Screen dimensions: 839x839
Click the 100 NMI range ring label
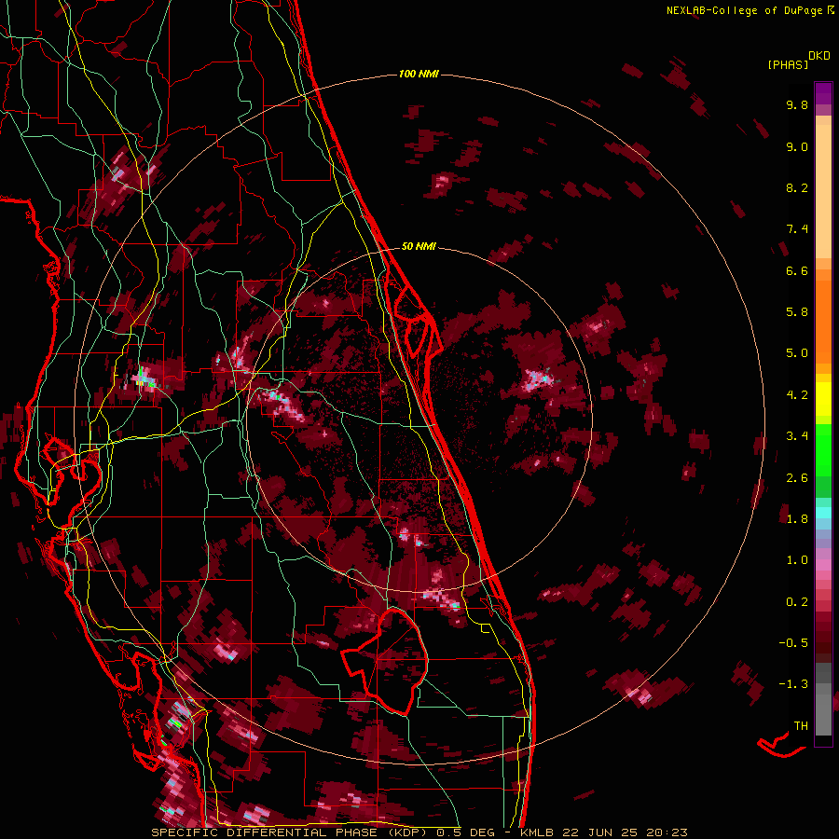point(419,74)
